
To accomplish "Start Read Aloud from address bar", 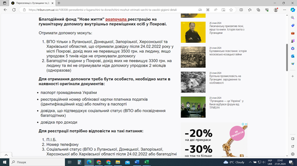I will click(x=216, y=10).
